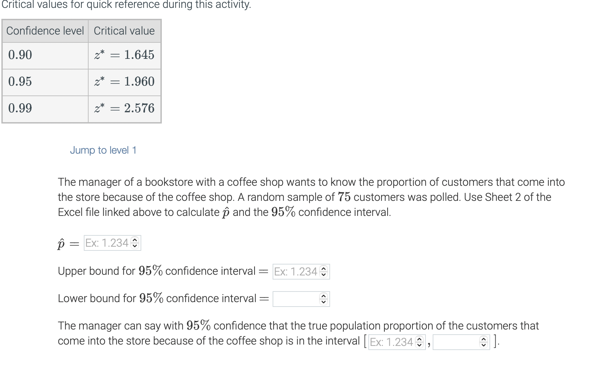The height and width of the screenshot is (375, 615).
Task: Click the first interval input field
Action: (392, 341)
